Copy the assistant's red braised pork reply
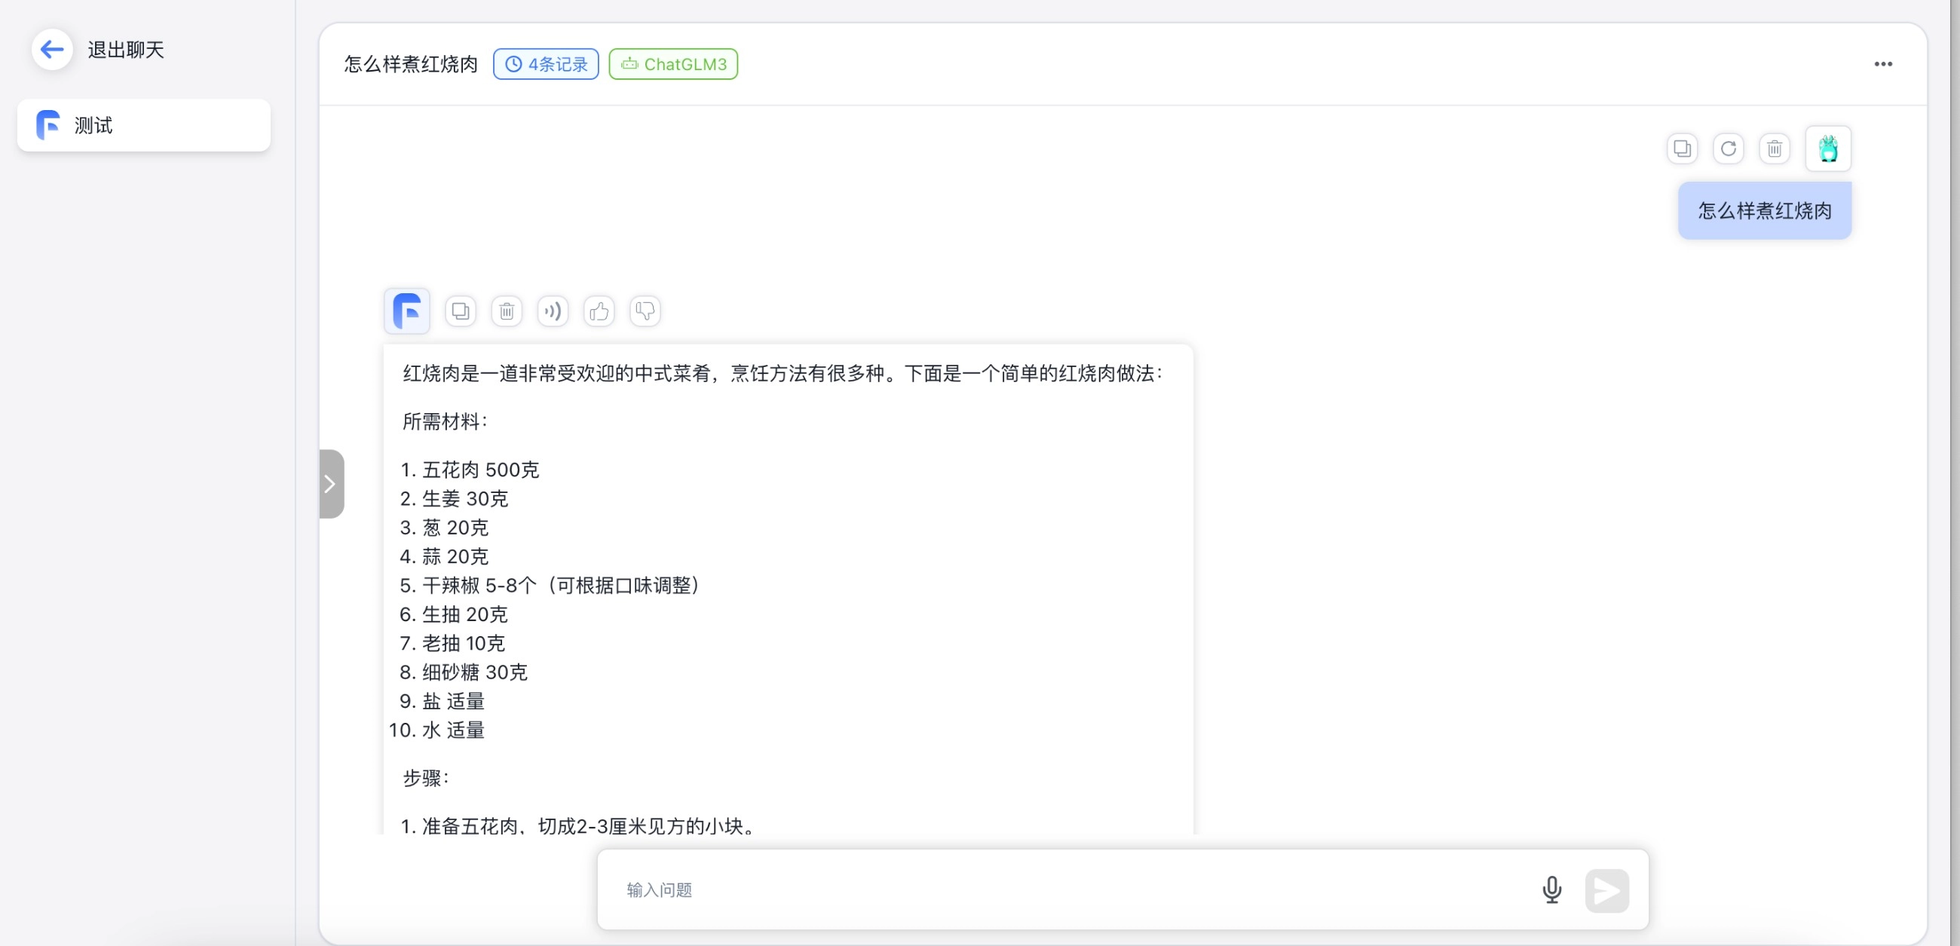 pyautogui.click(x=460, y=311)
